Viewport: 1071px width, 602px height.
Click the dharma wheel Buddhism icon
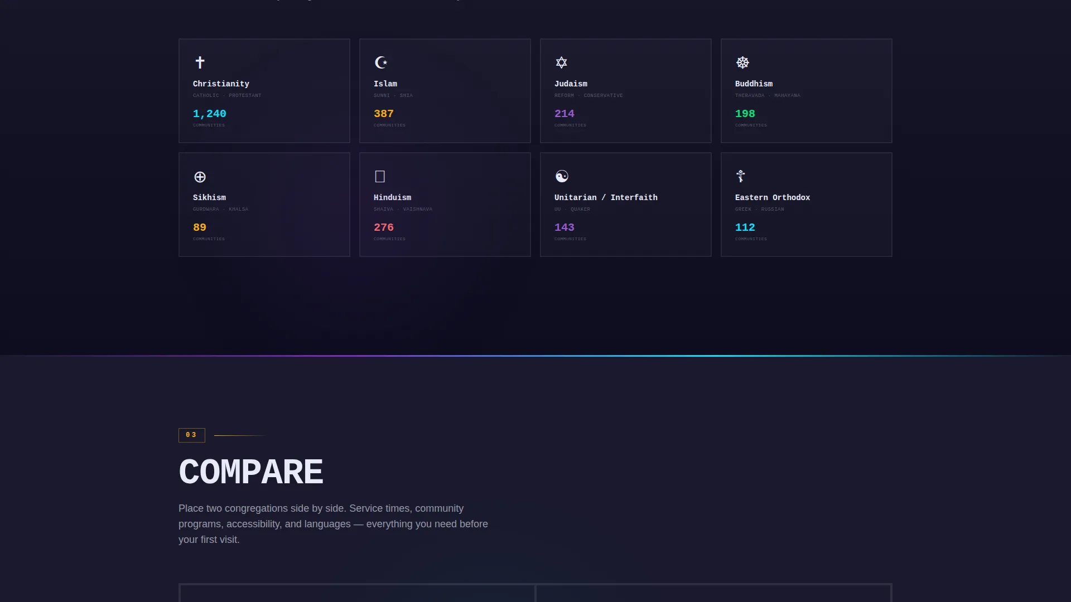point(742,62)
